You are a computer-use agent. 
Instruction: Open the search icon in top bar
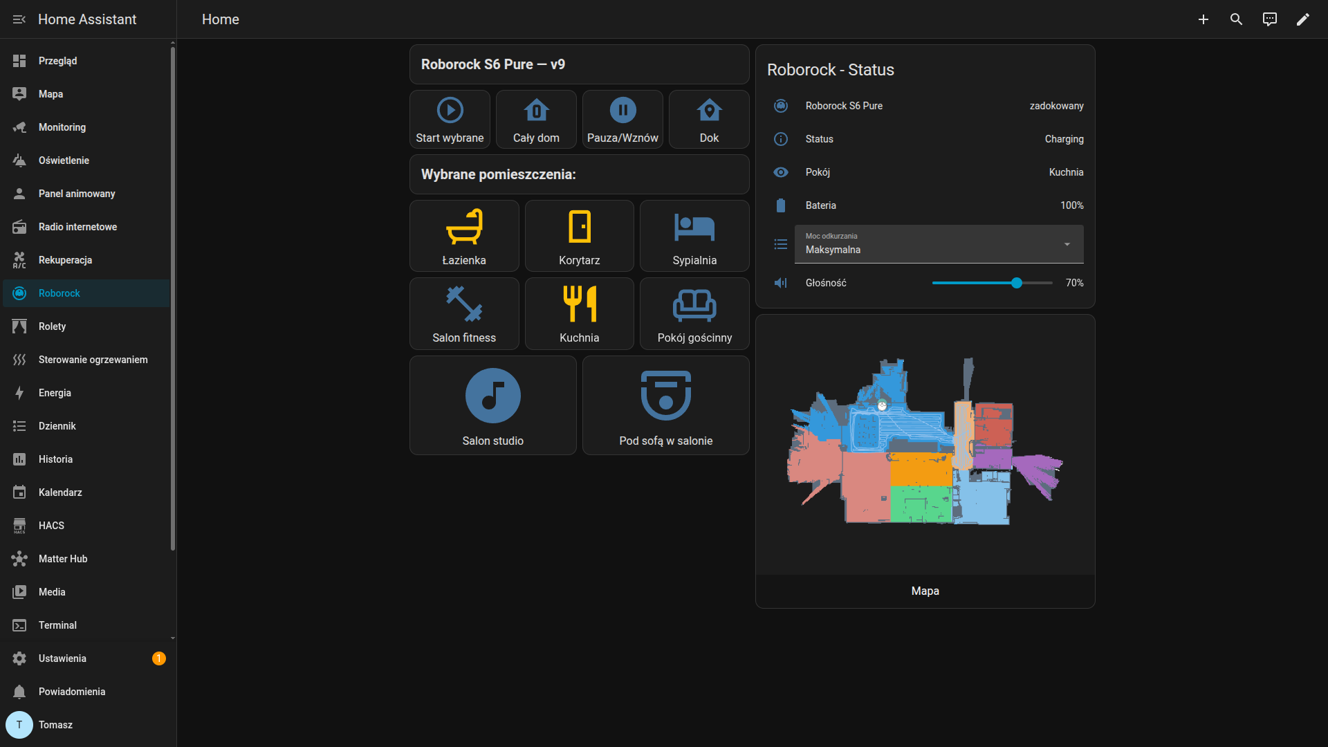click(x=1237, y=19)
